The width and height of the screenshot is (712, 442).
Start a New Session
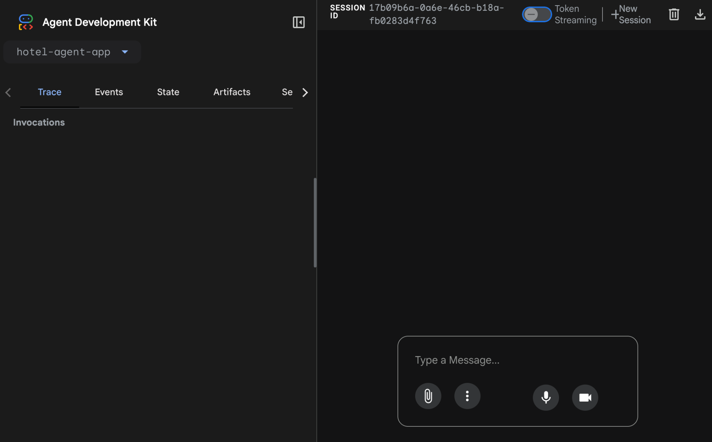tap(631, 14)
